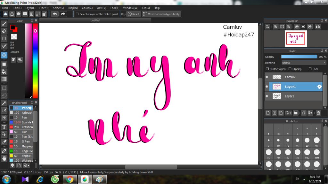The image size is (328, 184).
Task: Open Internet Explorer from taskbar
Action: click(40, 179)
